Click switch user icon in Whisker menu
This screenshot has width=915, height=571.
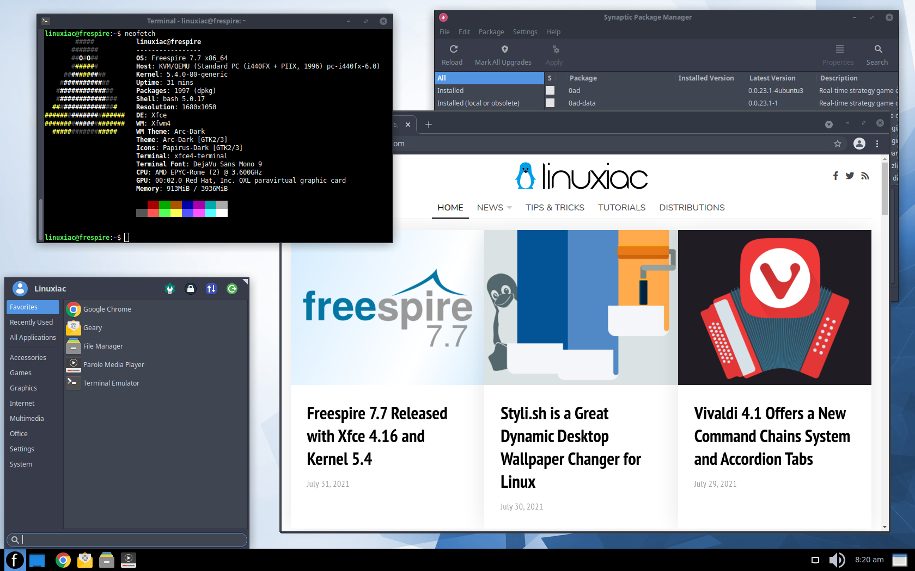point(211,289)
